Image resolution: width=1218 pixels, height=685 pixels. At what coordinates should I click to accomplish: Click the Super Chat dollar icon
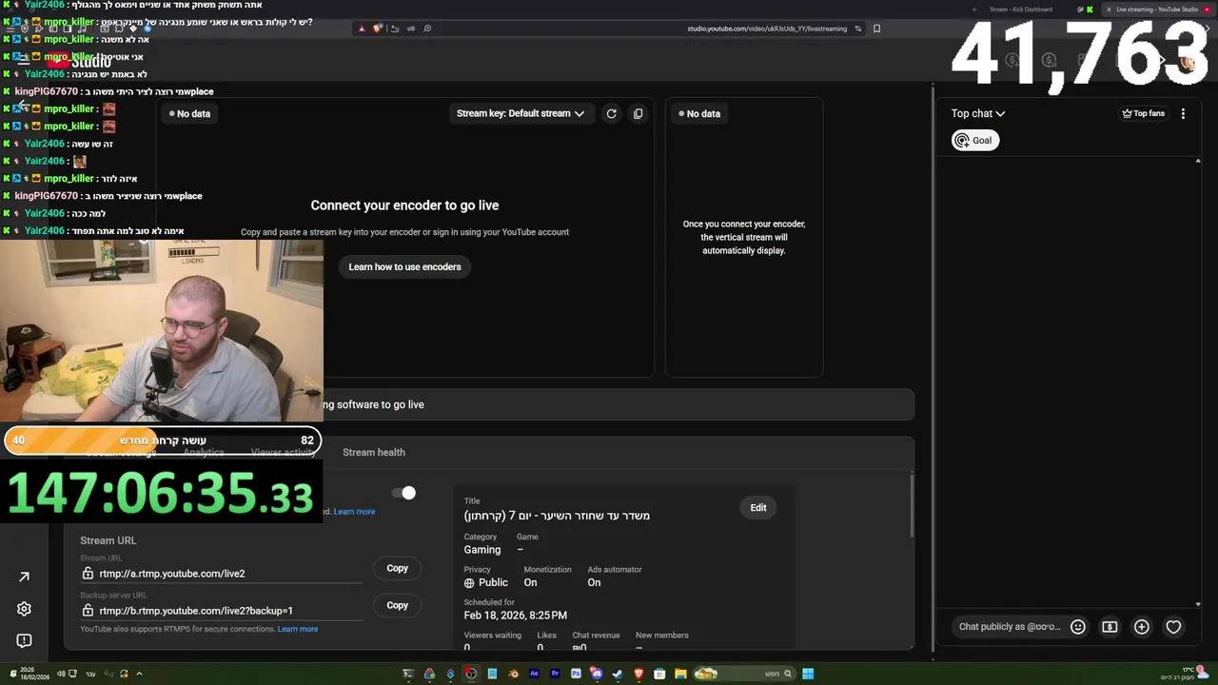[1110, 627]
